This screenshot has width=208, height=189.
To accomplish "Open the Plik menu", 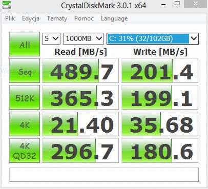I will [x=10, y=18].
